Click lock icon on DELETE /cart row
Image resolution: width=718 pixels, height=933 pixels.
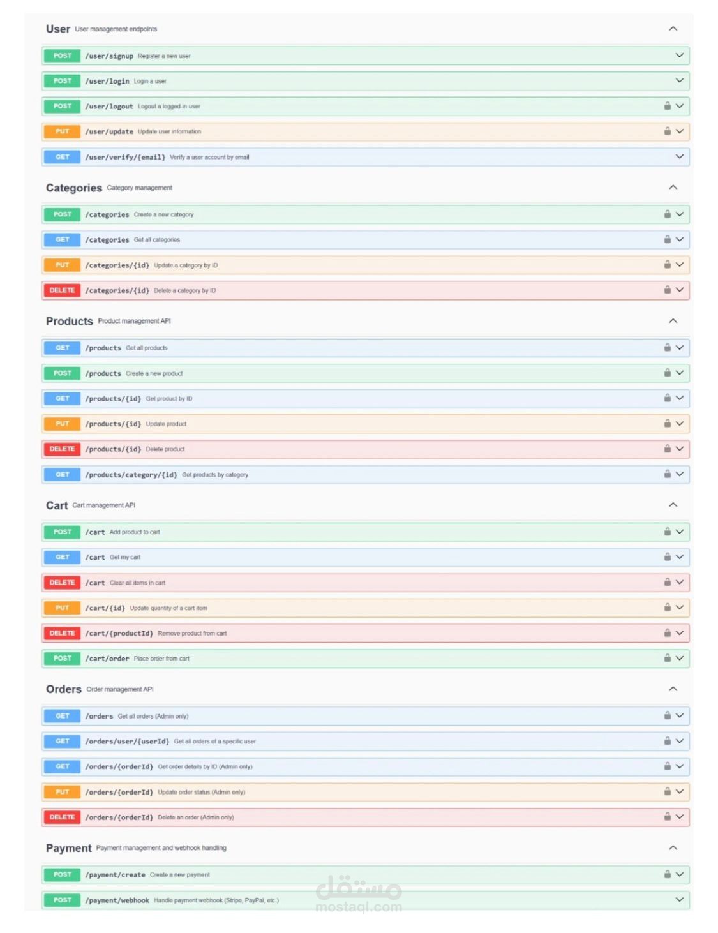click(667, 582)
